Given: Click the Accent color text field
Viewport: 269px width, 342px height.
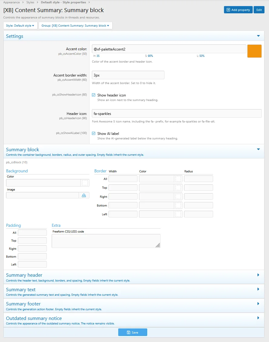Looking at the screenshot, I should [169, 49].
